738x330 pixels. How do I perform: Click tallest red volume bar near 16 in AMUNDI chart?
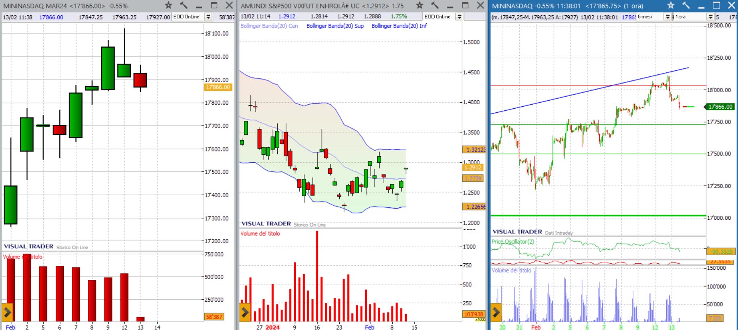[317, 276]
